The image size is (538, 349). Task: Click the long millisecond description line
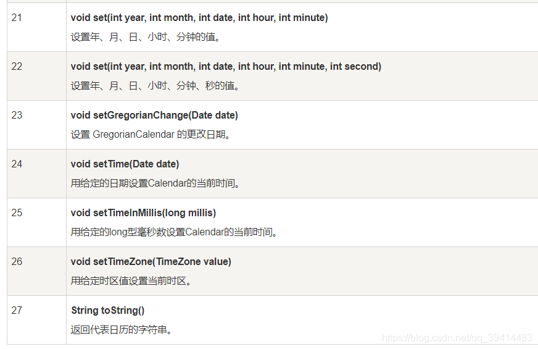pos(175,232)
